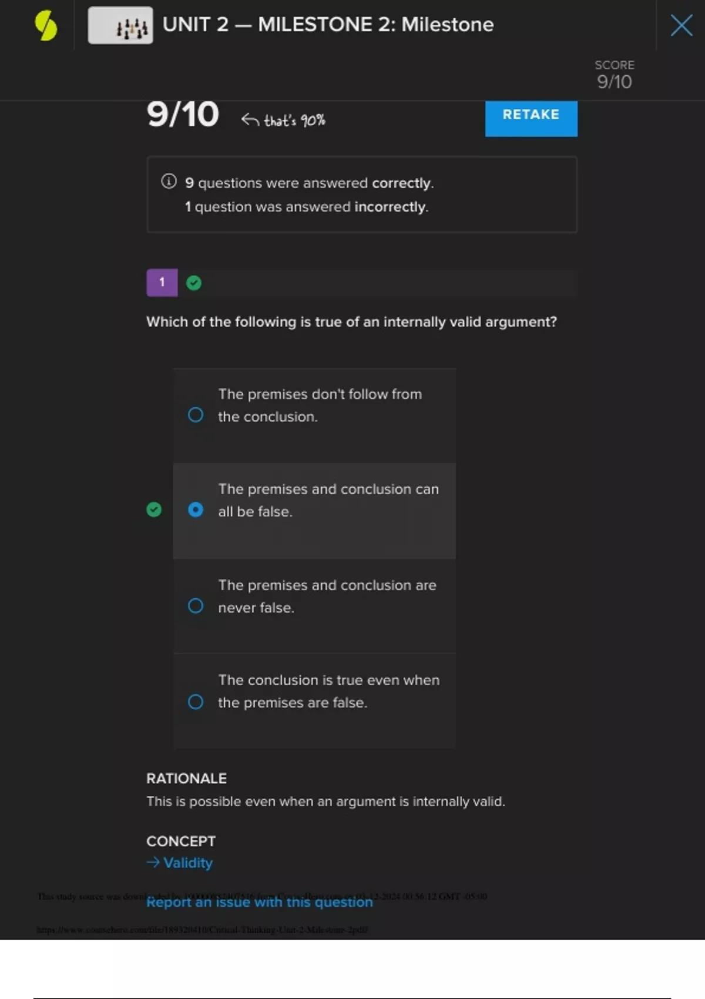705x999 pixels.
Task: Click the chess pieces course thumbnail
Action: [120, 25]
